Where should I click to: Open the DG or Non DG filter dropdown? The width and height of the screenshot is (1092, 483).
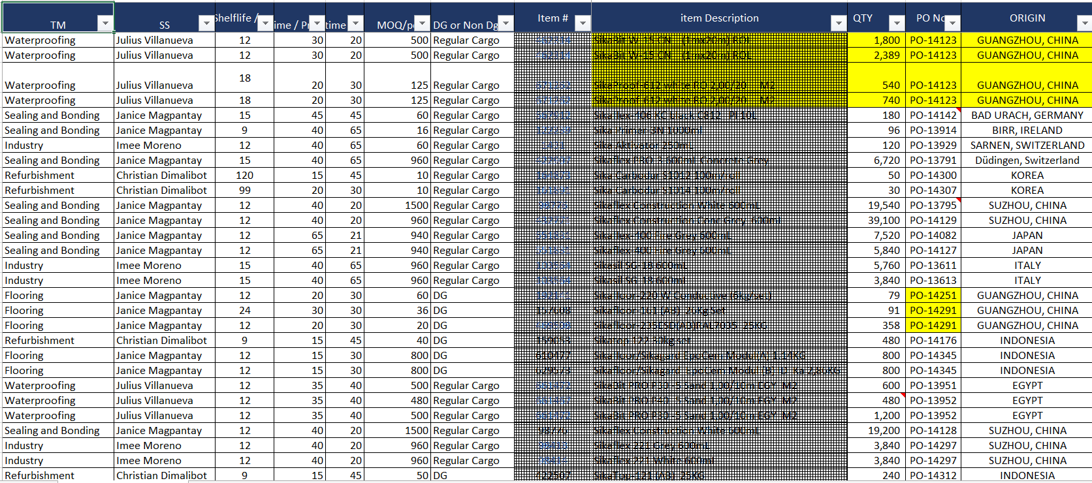coord(506,24)
